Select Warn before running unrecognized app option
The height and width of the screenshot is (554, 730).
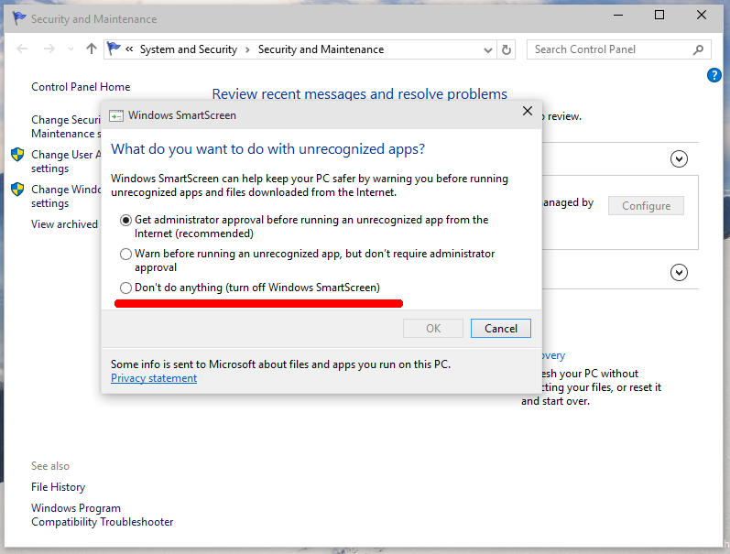click(125, 254)
